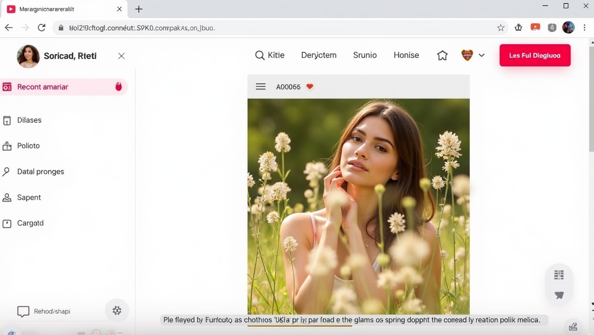Click the grid layout icon at right
Viewport: 594px width, 335px height.
[559, 275]
